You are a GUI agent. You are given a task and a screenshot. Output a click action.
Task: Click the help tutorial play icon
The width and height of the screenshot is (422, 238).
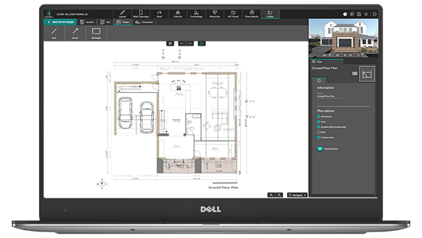(345, 14)
